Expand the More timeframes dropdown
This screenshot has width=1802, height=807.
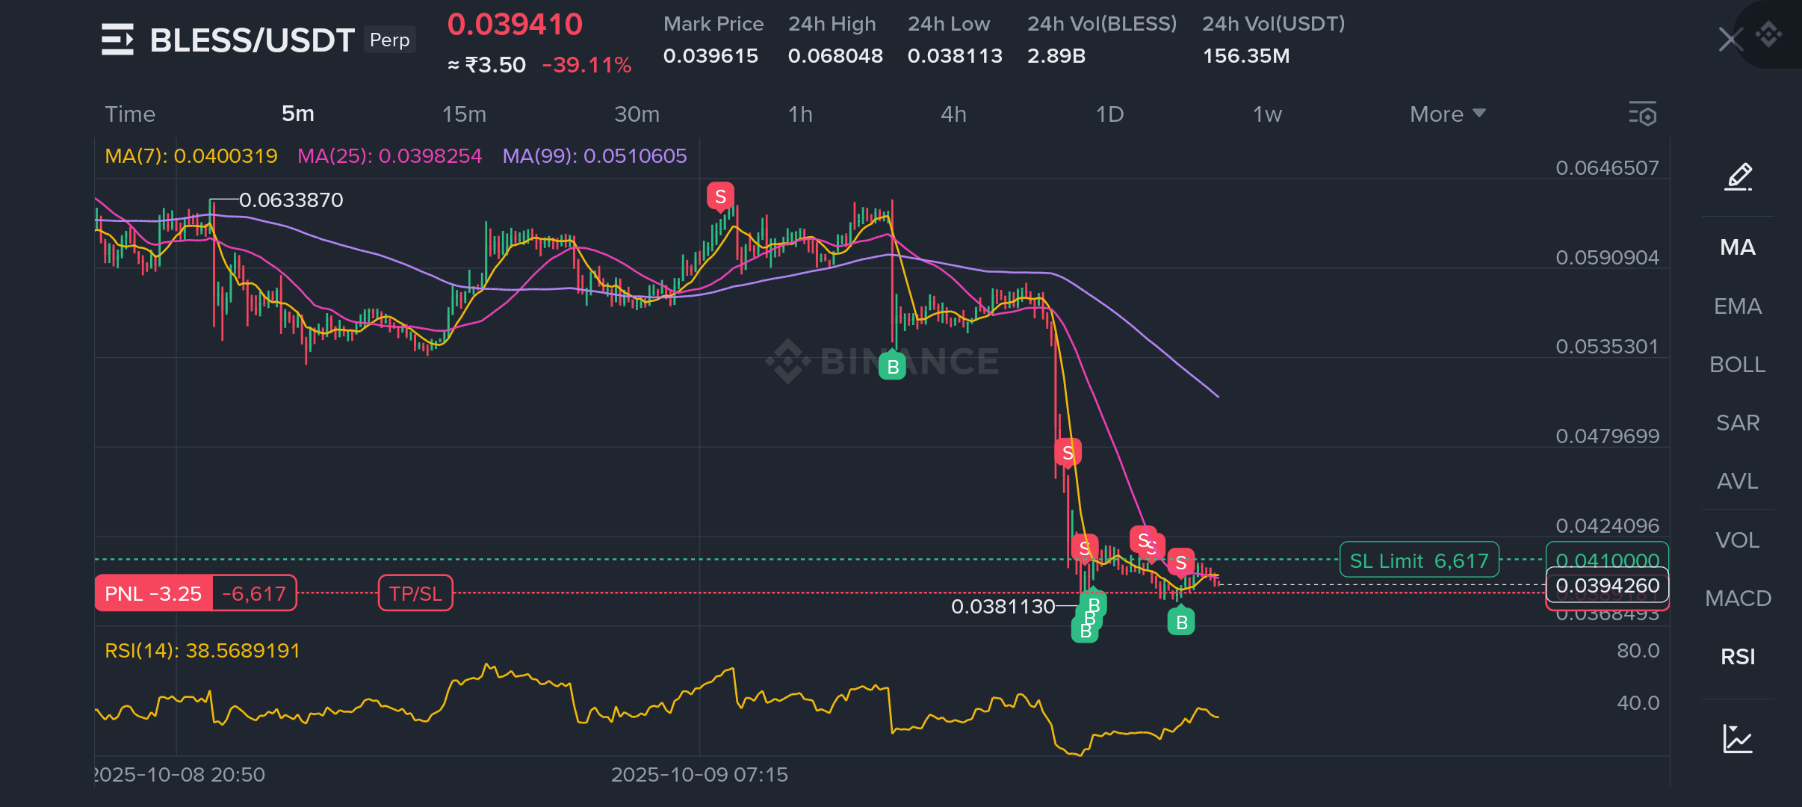[x=1447, y=114]
